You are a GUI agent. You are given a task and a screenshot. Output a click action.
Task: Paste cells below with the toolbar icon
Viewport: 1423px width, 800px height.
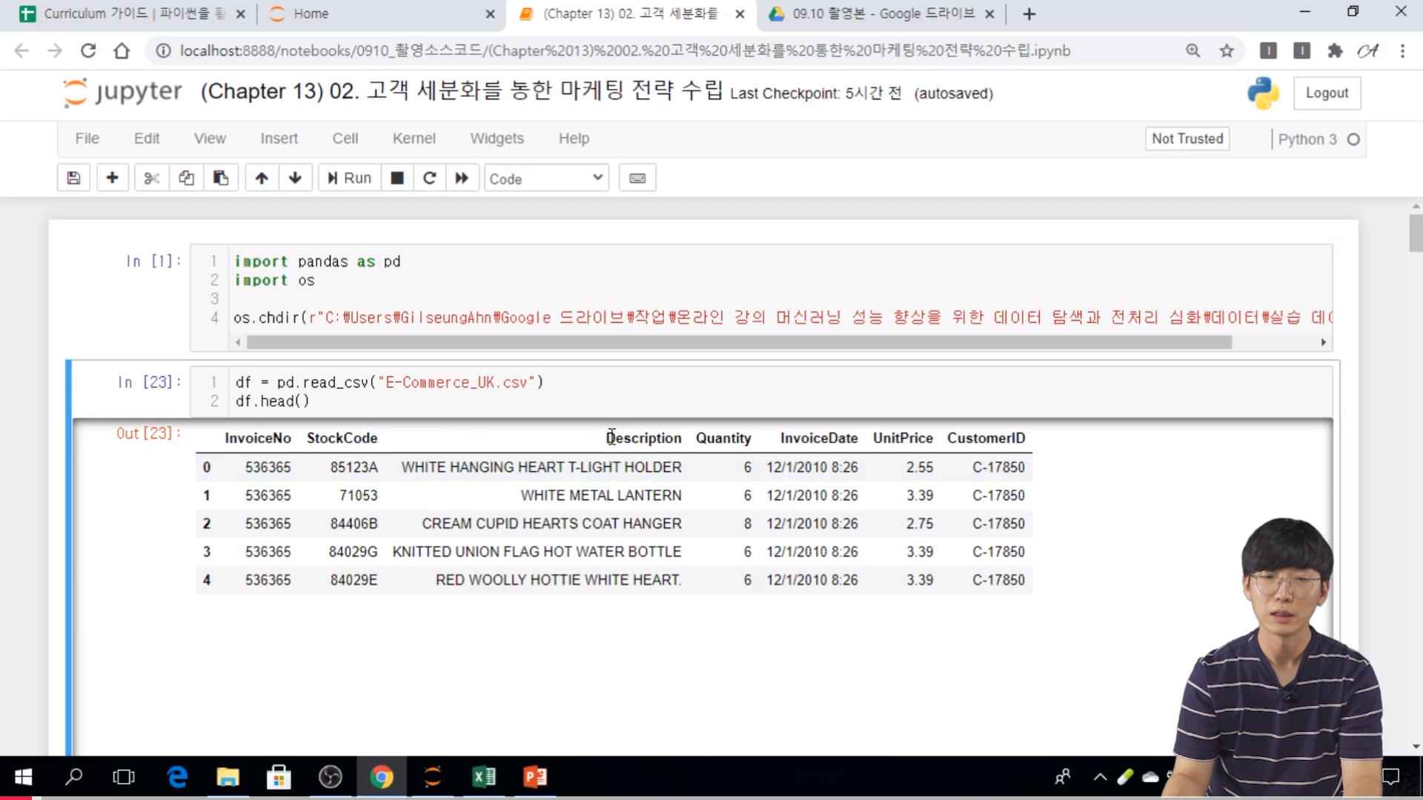tap(220, 178)
